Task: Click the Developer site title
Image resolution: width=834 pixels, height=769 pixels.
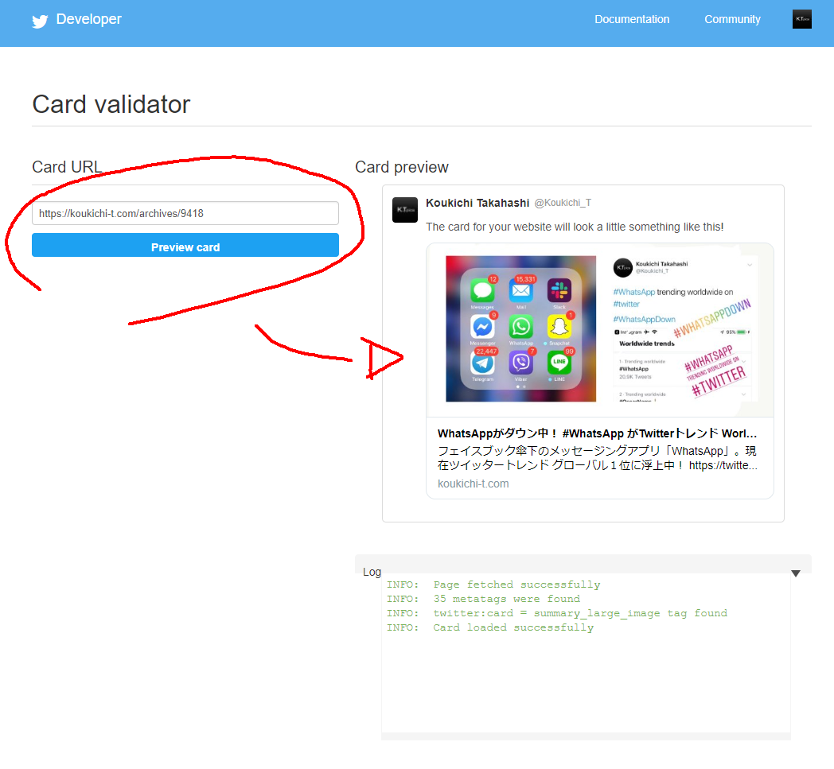Action: pos(88,19)
